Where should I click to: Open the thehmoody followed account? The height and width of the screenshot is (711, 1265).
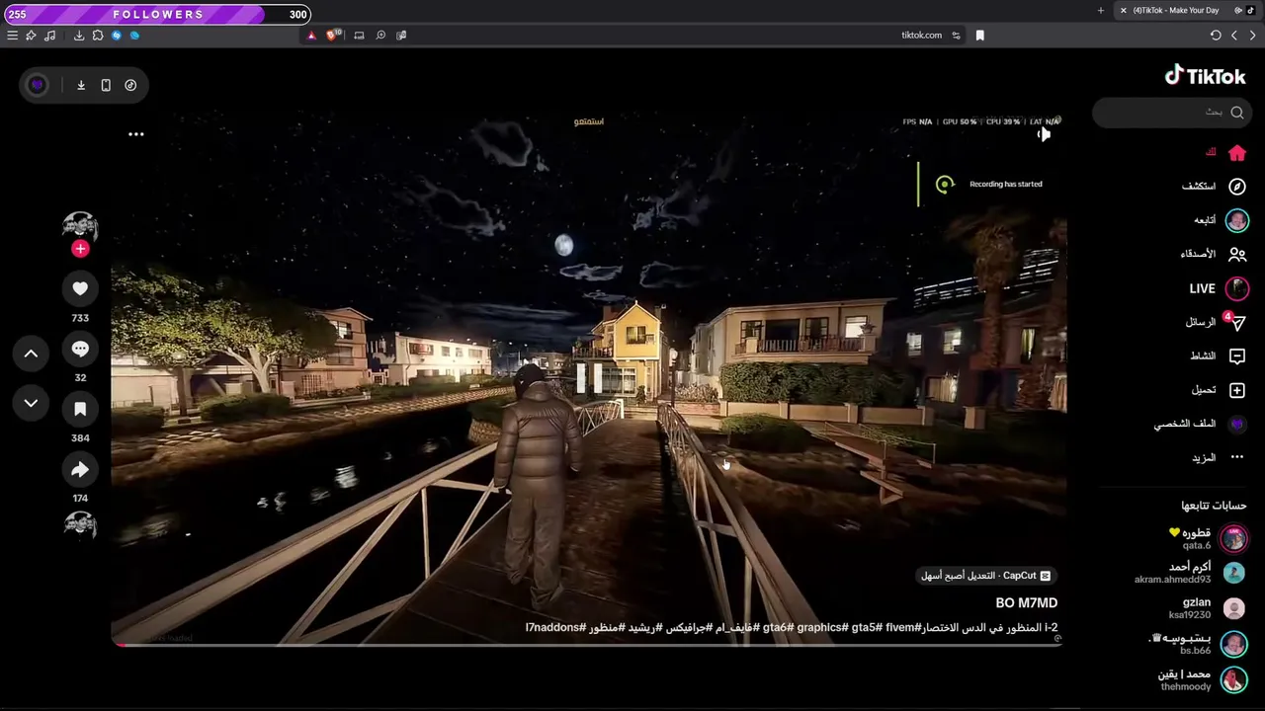click(x=1204, y=679)
